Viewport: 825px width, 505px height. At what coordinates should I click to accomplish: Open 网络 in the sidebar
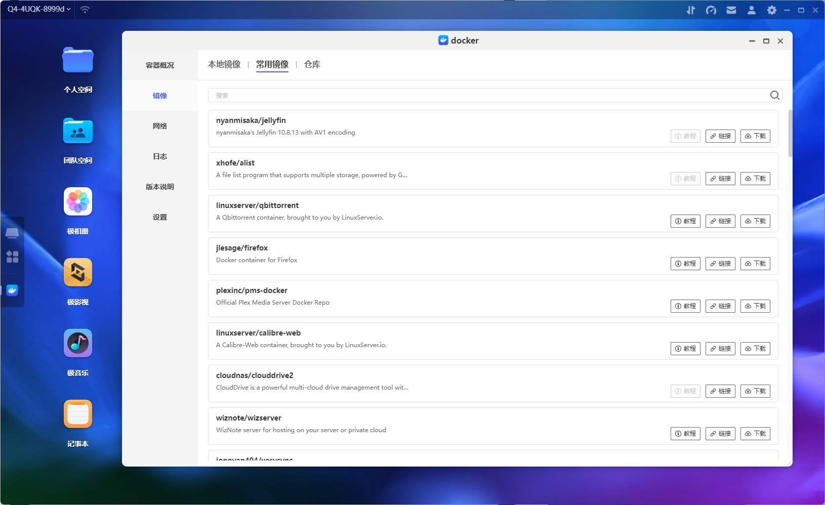[160, 126]
